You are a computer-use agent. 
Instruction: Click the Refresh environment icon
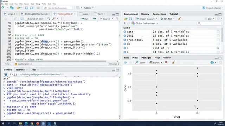[219, 19]
